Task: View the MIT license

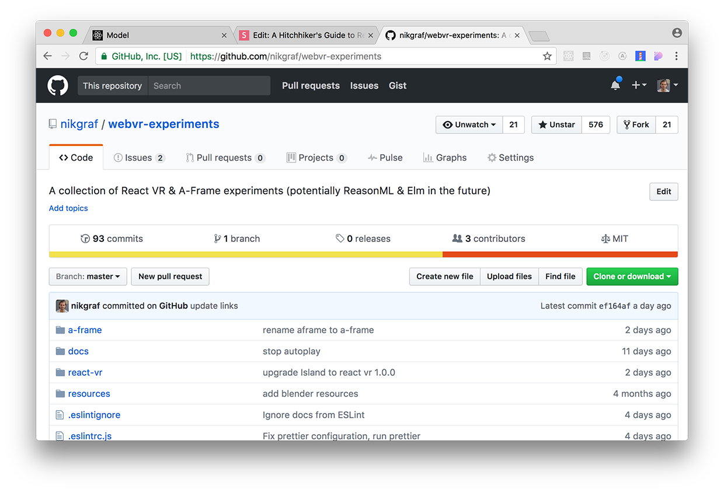Action: click(614, 238)
